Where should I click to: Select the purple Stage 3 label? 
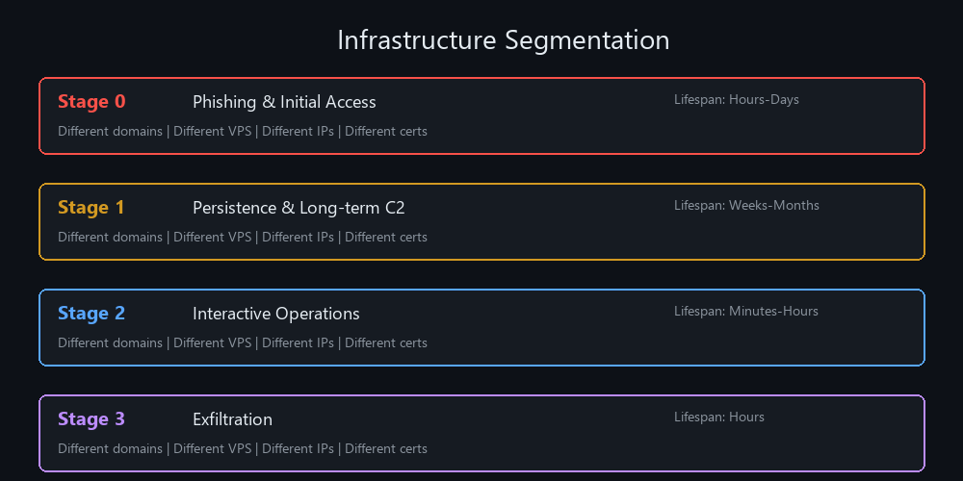[91, 419]
